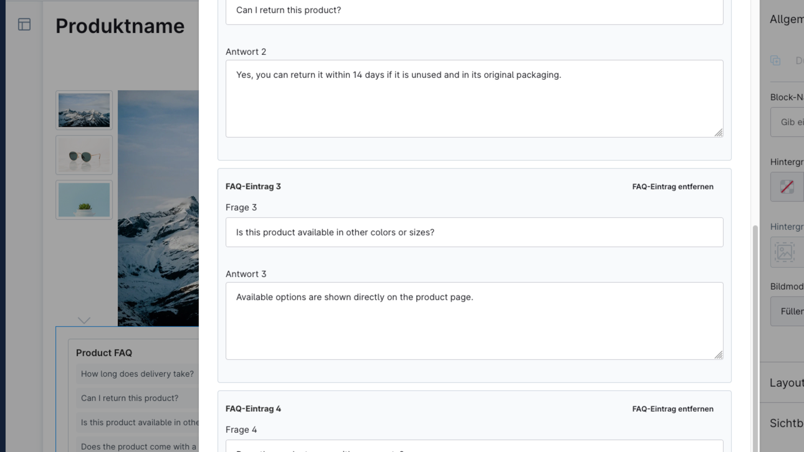
Task: Click the background image upload icon
Action: click(784, 252)
